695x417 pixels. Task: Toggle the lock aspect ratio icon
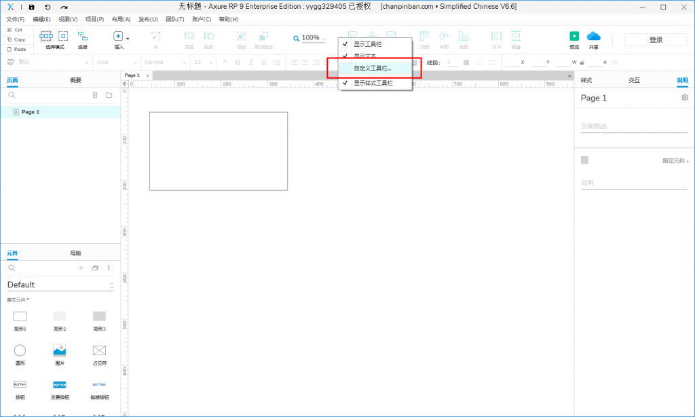tap(583, 62)
